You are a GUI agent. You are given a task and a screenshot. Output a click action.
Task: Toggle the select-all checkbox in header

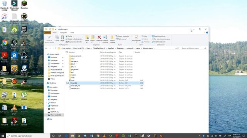67,52
